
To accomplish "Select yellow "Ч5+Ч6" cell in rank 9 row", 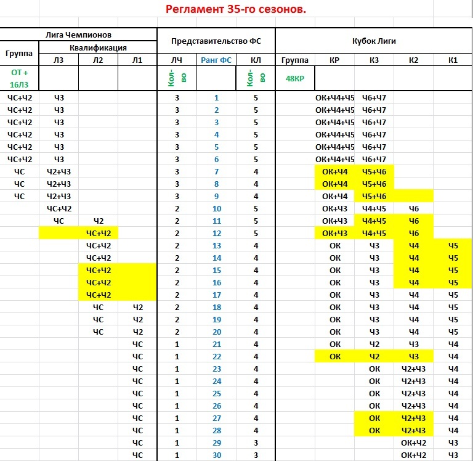I will 374,196.
